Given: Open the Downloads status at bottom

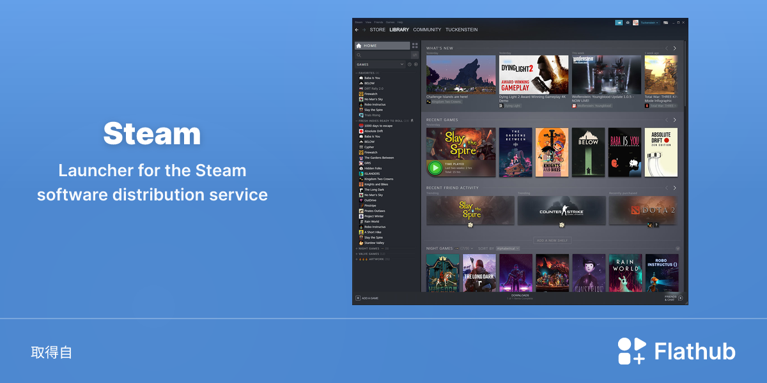Looking at the screenshot, I should 520,297.
